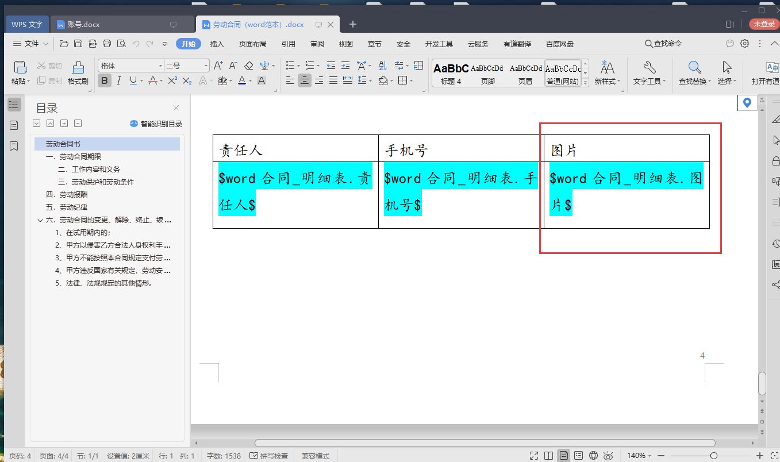780x462 pixels.
Task: Toggle Bold formatting button
Action: pos(105,80)
